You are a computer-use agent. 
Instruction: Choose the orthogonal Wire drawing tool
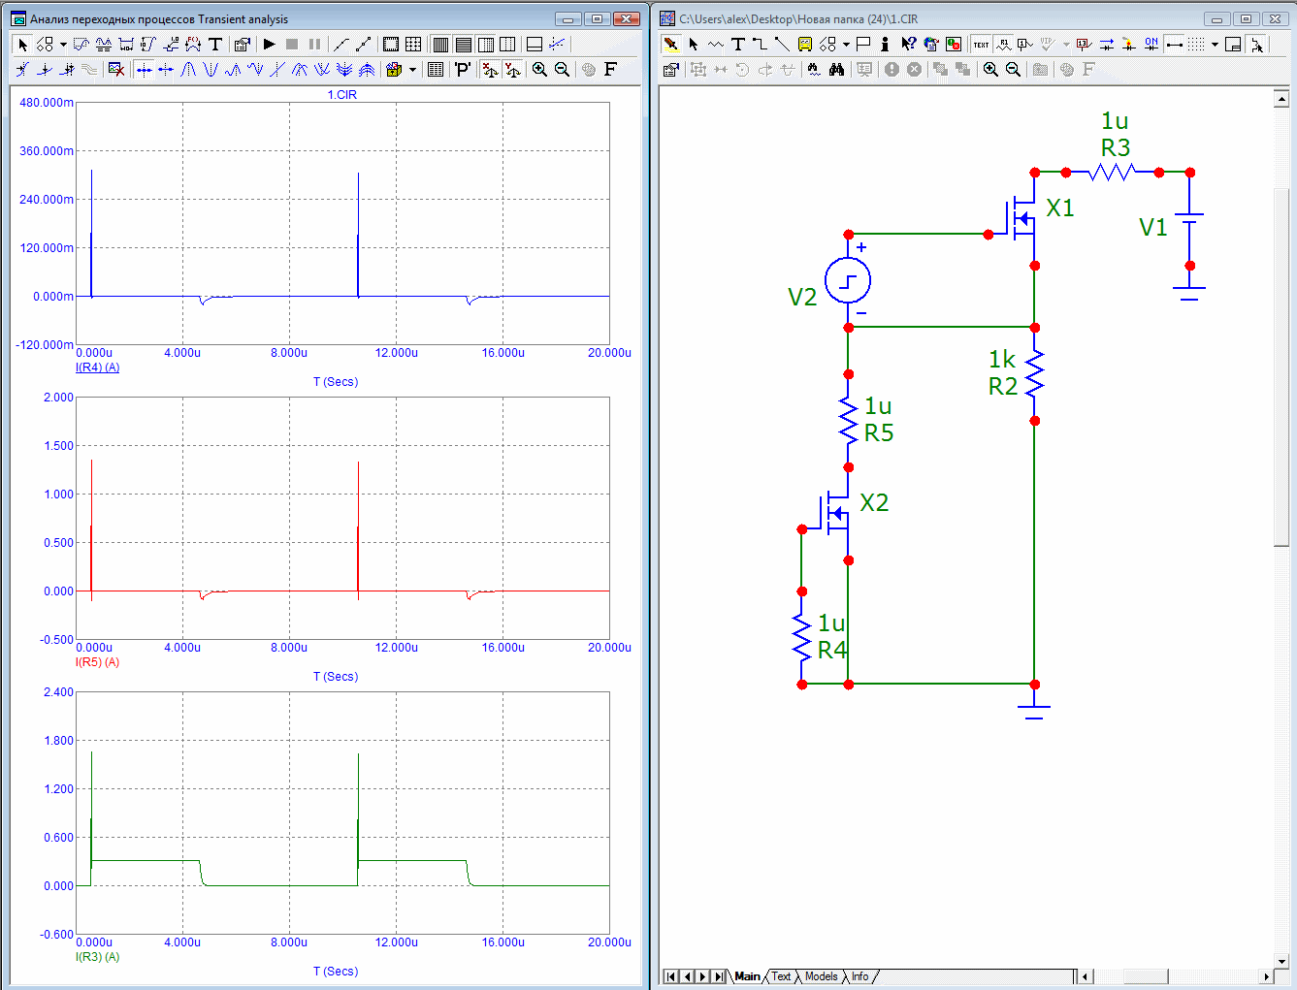pos(760,44)
